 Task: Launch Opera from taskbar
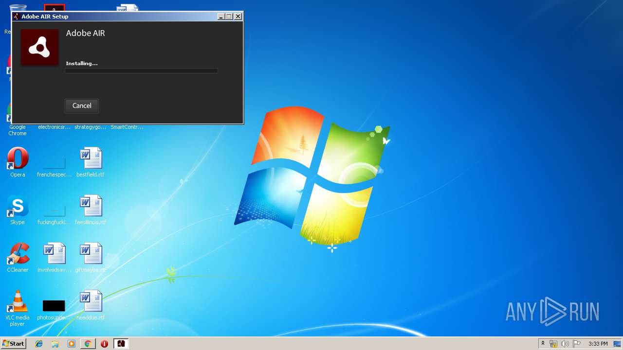click(x=104, y=344)
